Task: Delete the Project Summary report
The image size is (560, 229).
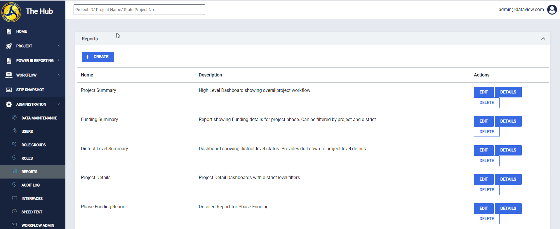Action: point(486,103)
